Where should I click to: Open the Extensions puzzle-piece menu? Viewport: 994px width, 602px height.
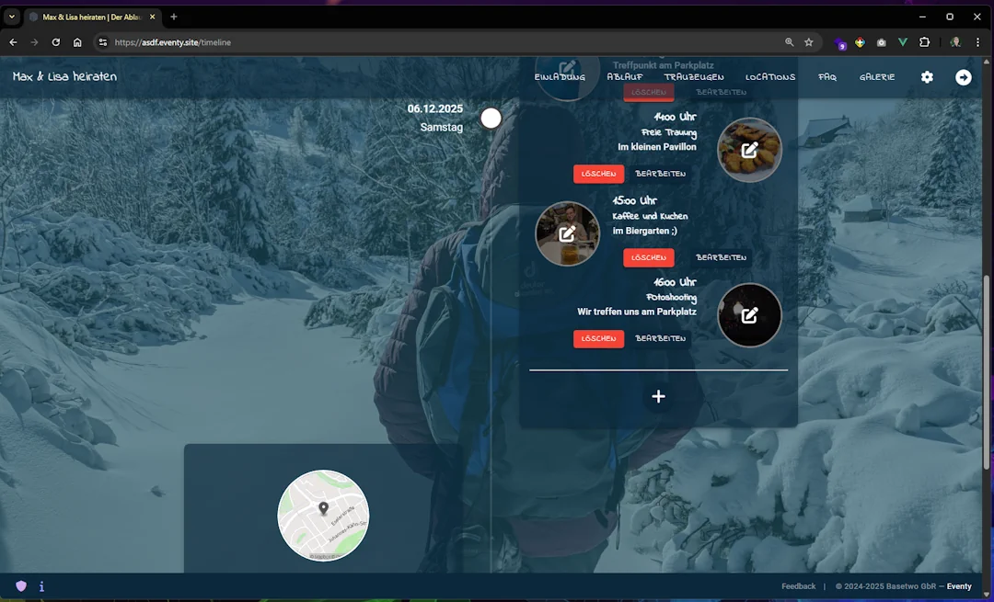pyautogui.click(x=924, y=42)
